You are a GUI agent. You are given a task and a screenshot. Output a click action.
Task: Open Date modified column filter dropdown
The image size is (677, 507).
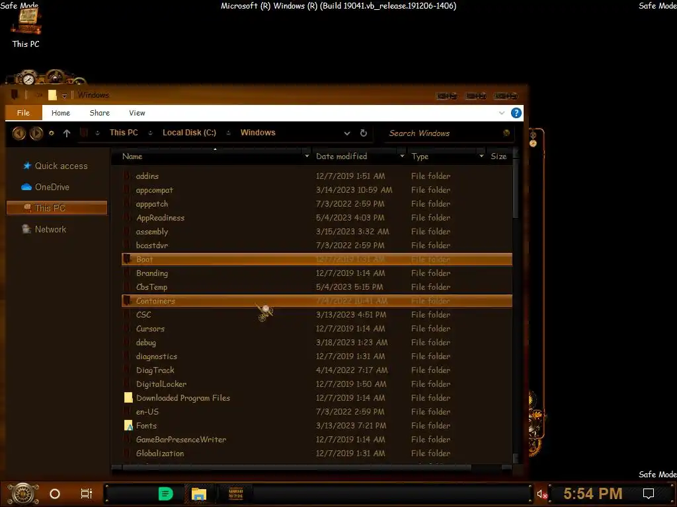(402, 156)
